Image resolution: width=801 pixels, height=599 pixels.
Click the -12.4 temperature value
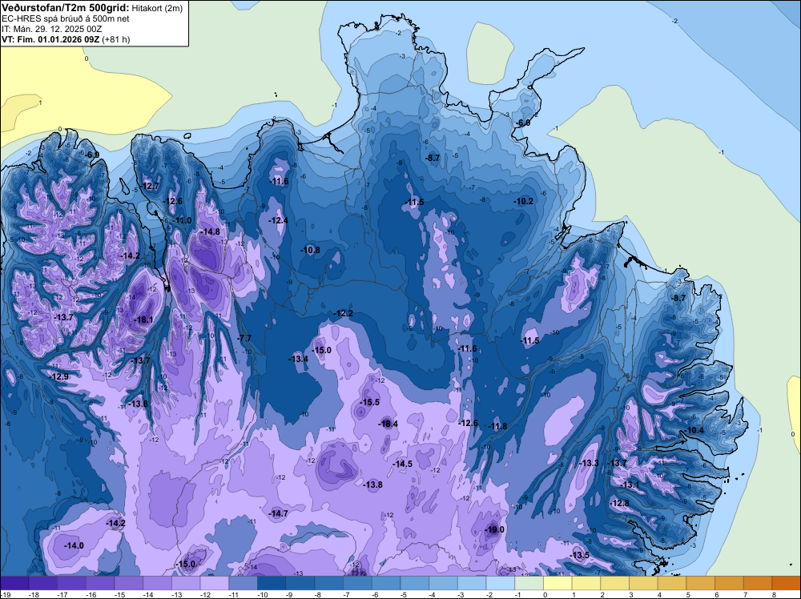click(x=279, y=220)
